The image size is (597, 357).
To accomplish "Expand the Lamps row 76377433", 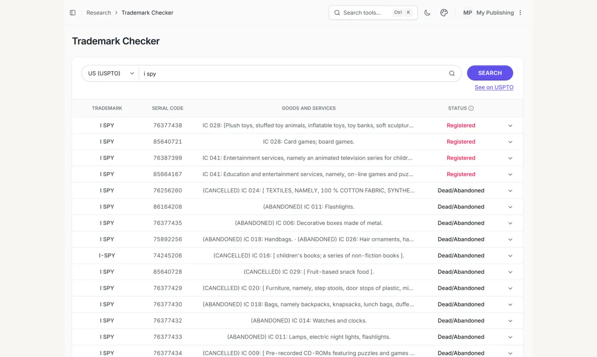I will coord(510,337).
